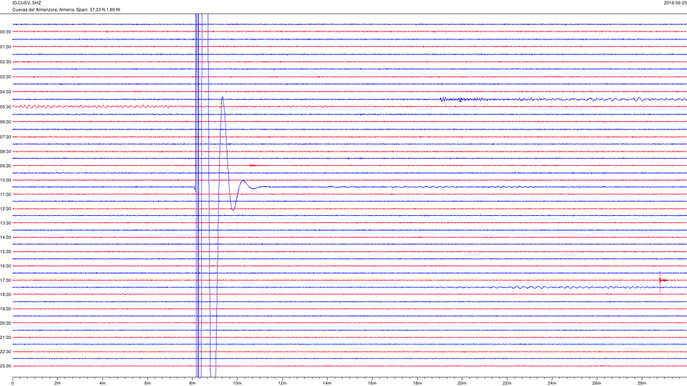Viewport: 687px width, 386px height.
Task: Click the blue wave onset at 19 minutes on 05:00 trace
Action: click(x=443, y=99)
